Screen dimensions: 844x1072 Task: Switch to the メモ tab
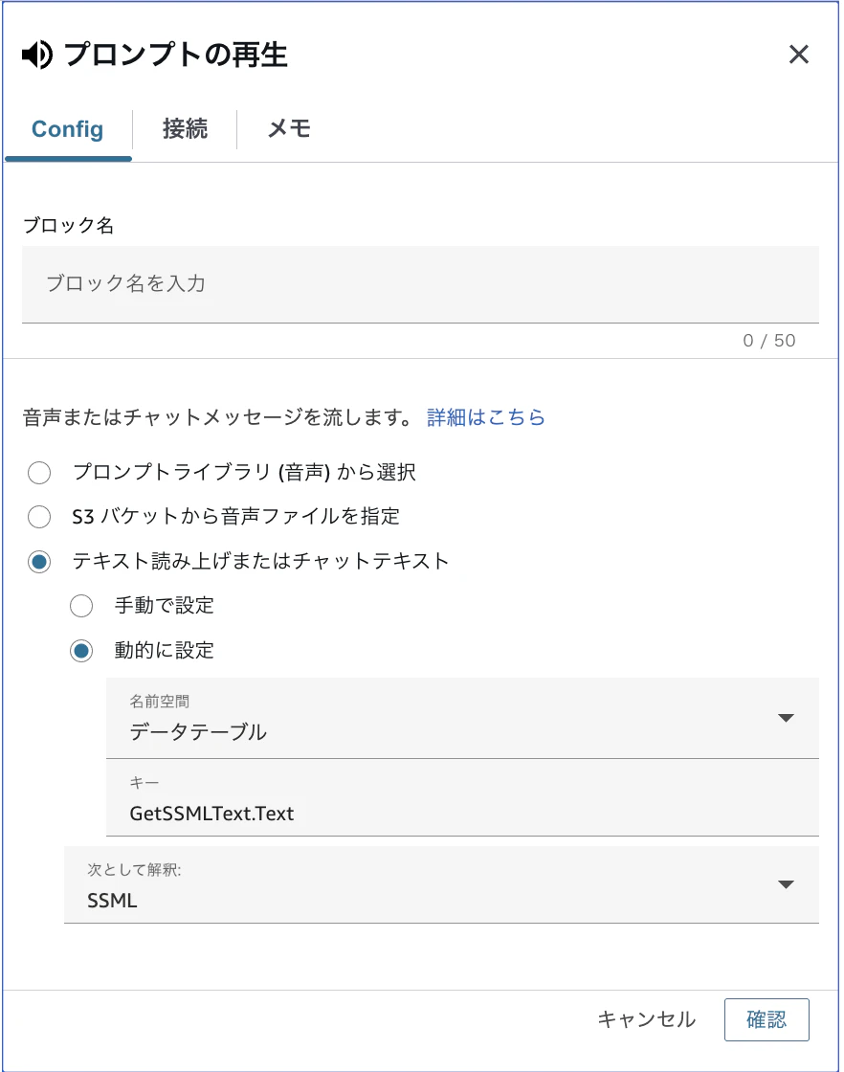point(288,129)
